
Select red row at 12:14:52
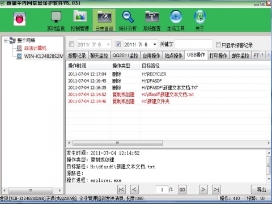tap(168, 95)
